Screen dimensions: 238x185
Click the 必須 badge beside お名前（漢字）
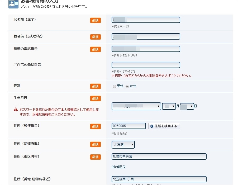pyautogui.click(x=95, y=20)
